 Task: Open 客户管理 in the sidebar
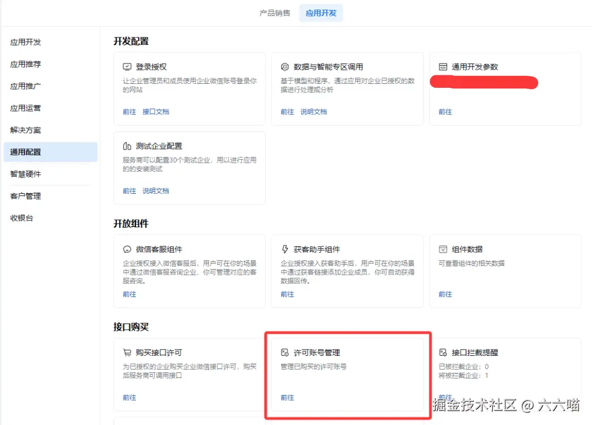[x=25, y=196]
